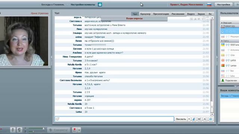Click sender name 'Светлана Васильева' in chat

[x=71, y=80]
